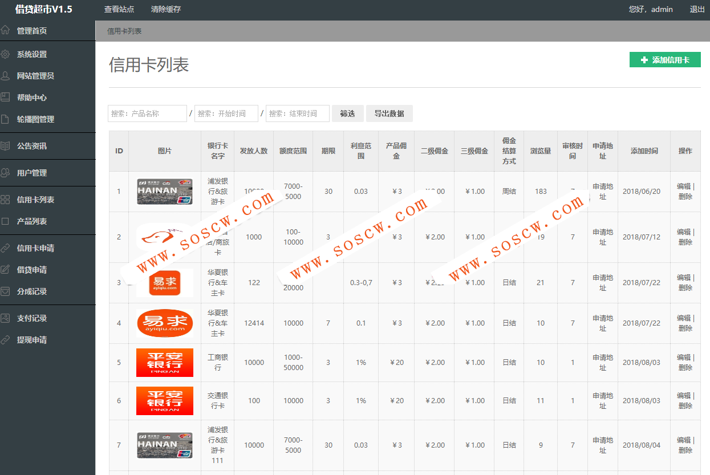Click the book icon beside 帮助中心

[6, 98]
